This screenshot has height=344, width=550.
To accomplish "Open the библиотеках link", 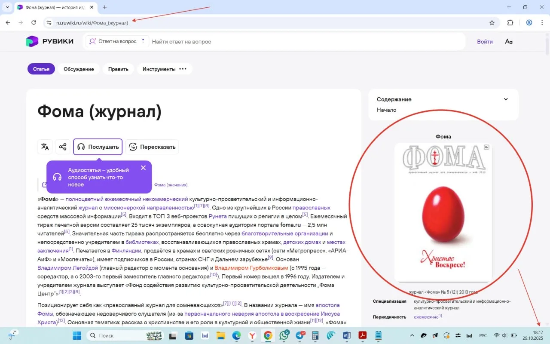I will pyautogui.click(x=142, y=242).
